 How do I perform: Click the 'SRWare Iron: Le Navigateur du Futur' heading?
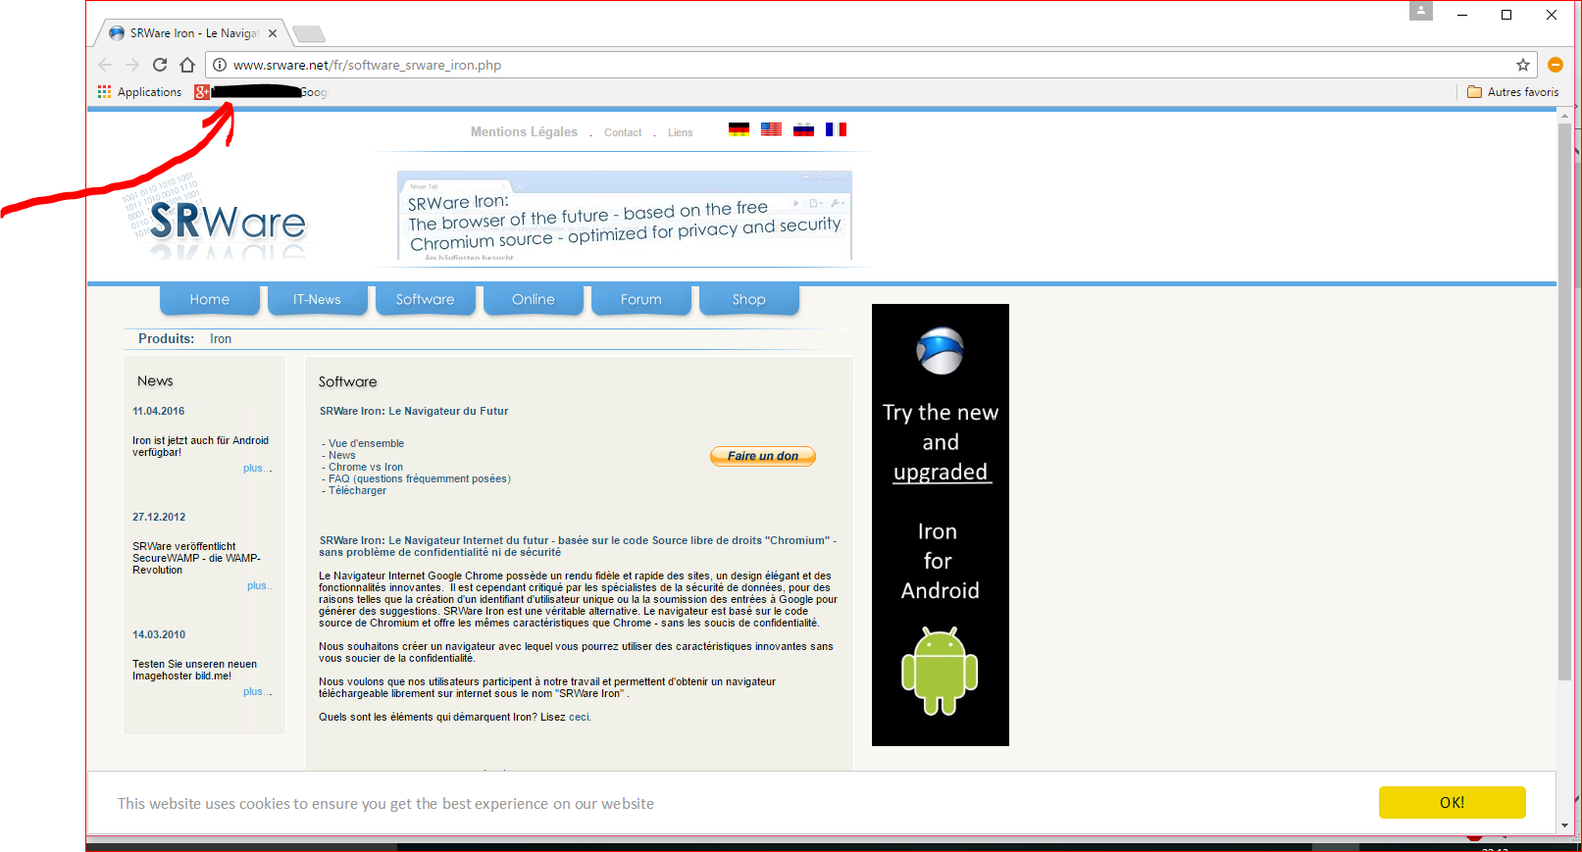click(x=414, y=411)
